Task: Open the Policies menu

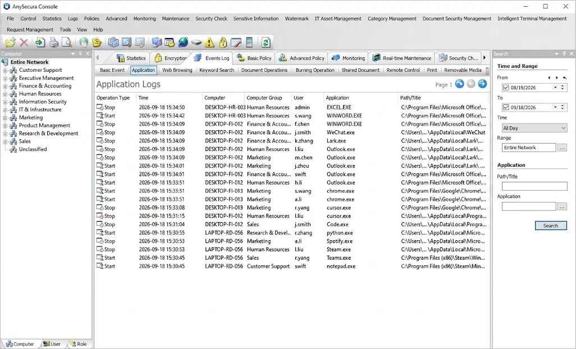Action: pyautogui.click(x=92, y=19)
